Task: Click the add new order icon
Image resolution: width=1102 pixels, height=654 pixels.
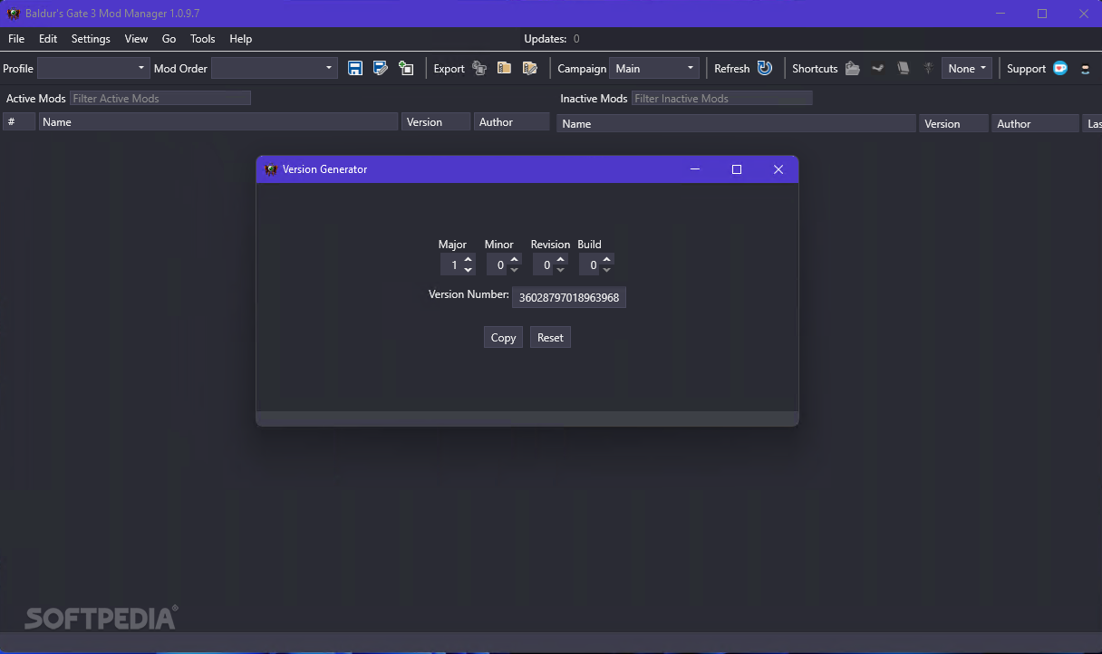Action: pos(406,68)
